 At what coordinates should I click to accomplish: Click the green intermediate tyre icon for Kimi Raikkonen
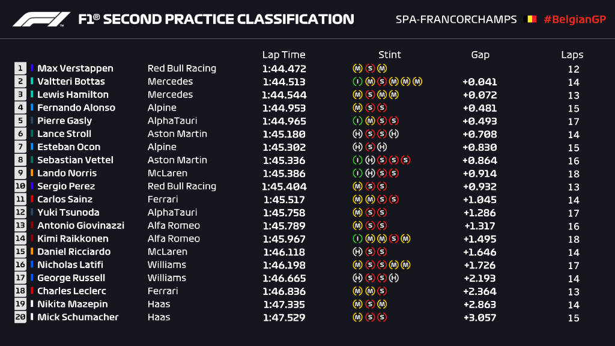click(x=357, y=238)
